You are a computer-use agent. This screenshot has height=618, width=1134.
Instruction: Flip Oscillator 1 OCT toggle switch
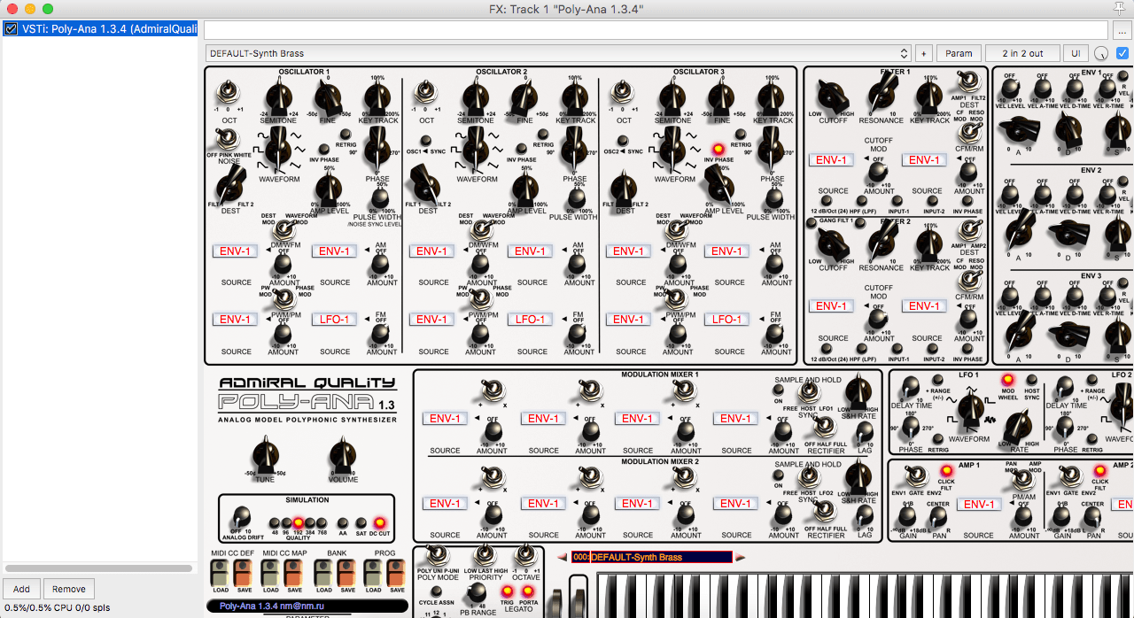230,90
